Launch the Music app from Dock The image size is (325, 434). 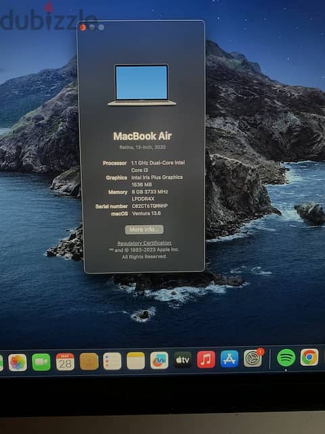tap(206, 359)
